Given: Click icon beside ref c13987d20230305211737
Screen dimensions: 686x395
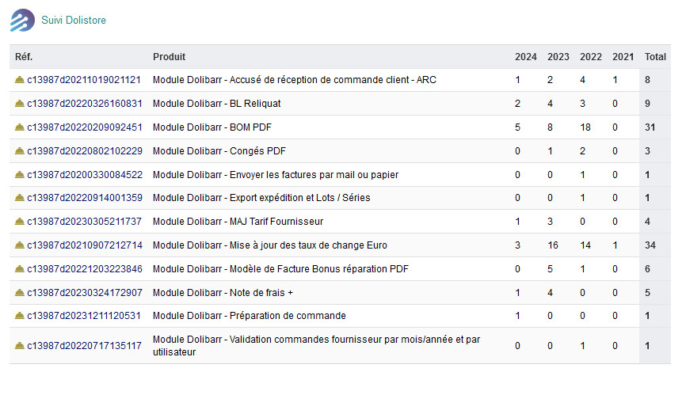Looking at the screenshot, I should point(20,222).
